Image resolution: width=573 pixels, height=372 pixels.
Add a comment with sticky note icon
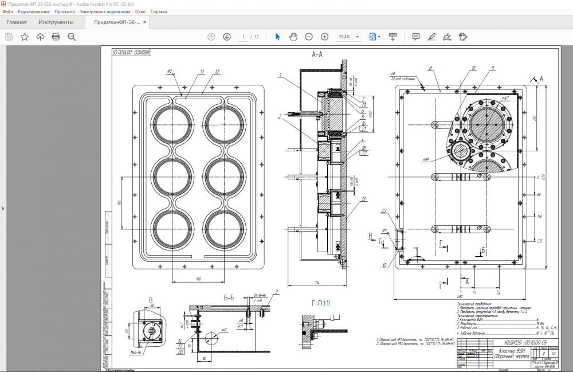[x=416, y=37]
